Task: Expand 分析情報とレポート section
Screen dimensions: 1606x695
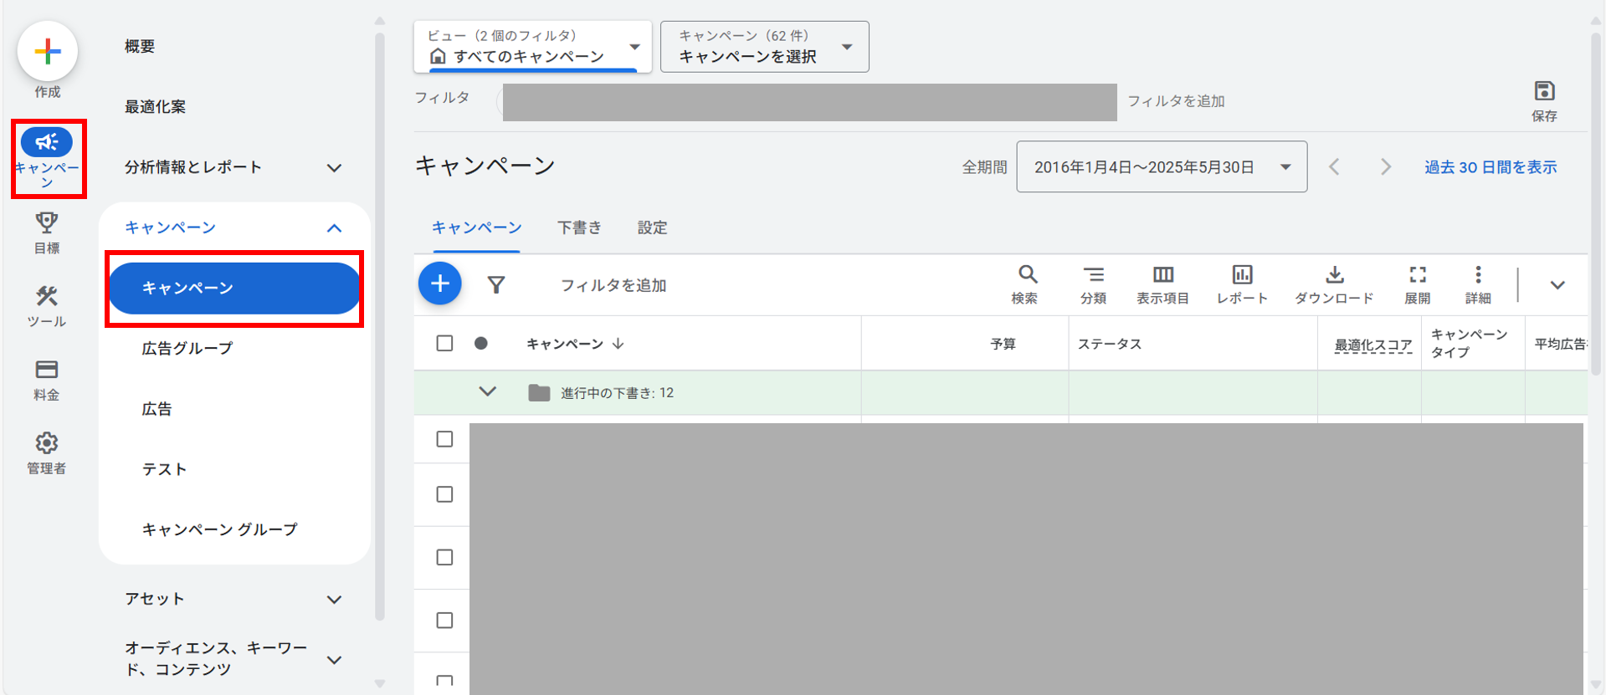Action: coord(334,168)
